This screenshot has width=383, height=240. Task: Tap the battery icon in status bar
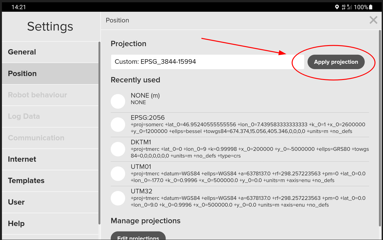pyautogui.click(x=371, y=7)
